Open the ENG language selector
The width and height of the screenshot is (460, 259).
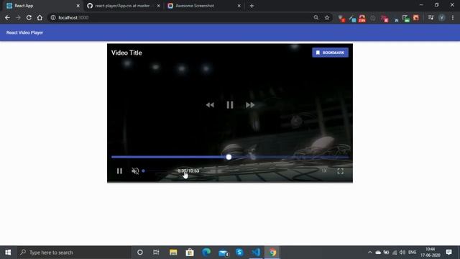click(x=412, y=253)
